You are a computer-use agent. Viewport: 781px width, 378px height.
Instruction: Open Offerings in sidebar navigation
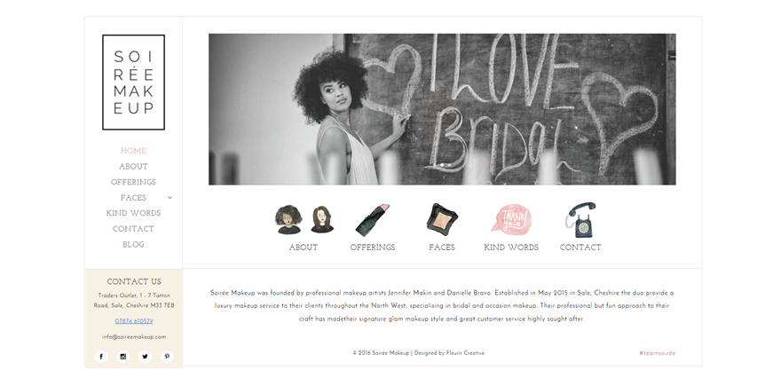(x=133, y=182)
